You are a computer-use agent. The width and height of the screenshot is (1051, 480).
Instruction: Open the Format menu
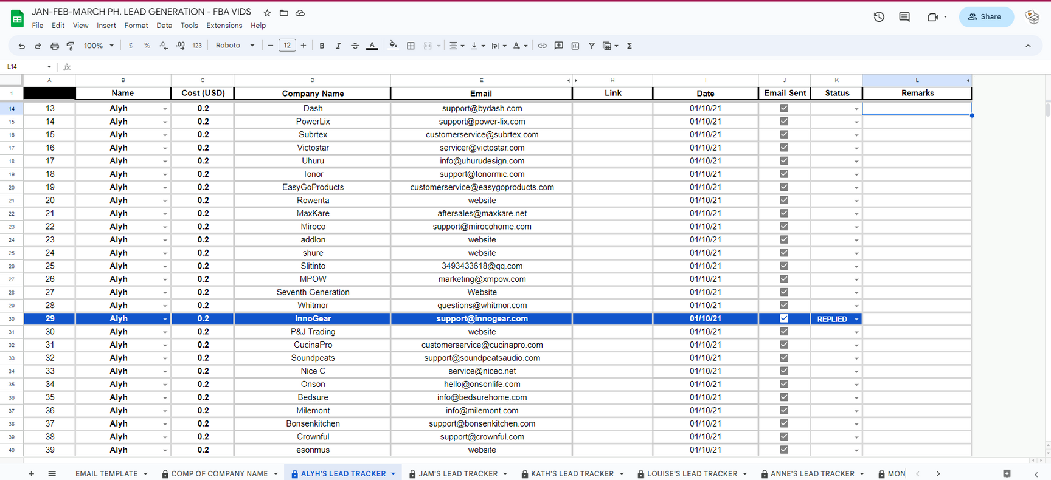tap(136, 26)
